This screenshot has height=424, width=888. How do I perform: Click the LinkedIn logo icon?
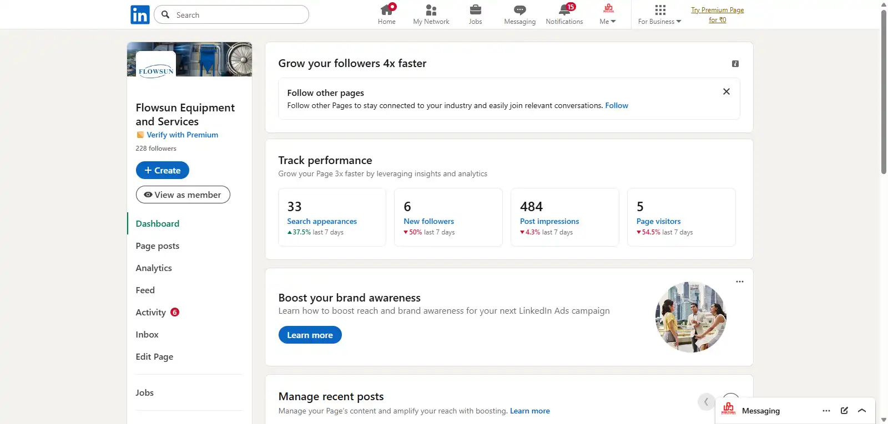point(140,14)
